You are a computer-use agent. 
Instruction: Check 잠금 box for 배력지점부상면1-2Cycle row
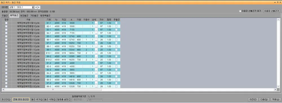6,57
